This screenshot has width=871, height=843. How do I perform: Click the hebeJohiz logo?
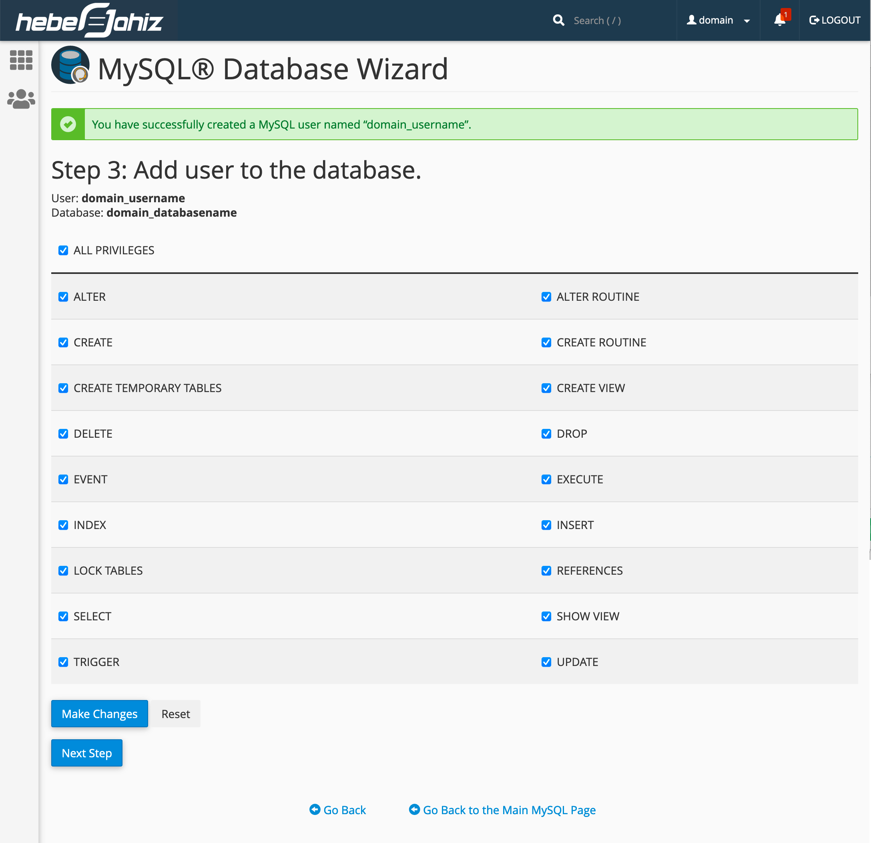click(x=89, y=20)
